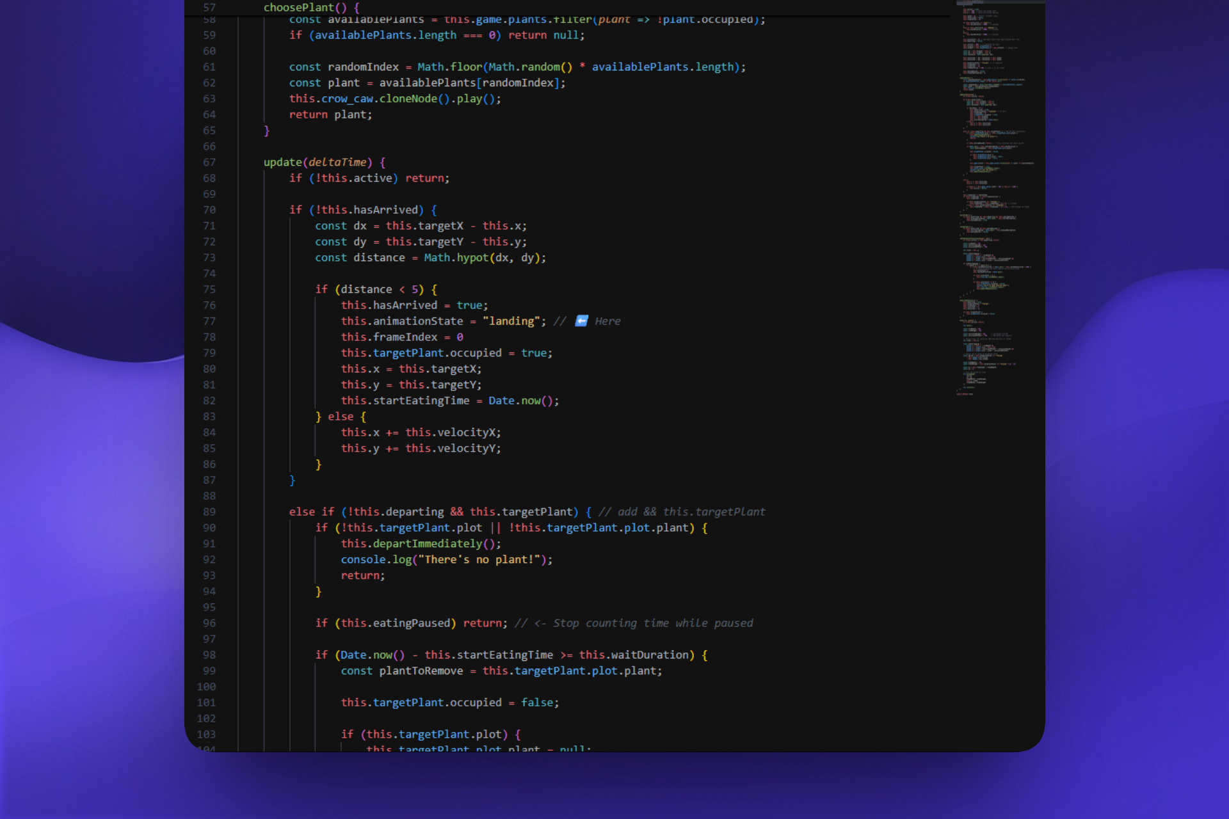The image size is (1229, 819).
Task: Select line number 89 in the gutter
Action: coord(209,512)
